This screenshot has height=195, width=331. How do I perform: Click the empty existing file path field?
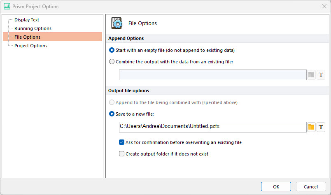tap(212, 75)
